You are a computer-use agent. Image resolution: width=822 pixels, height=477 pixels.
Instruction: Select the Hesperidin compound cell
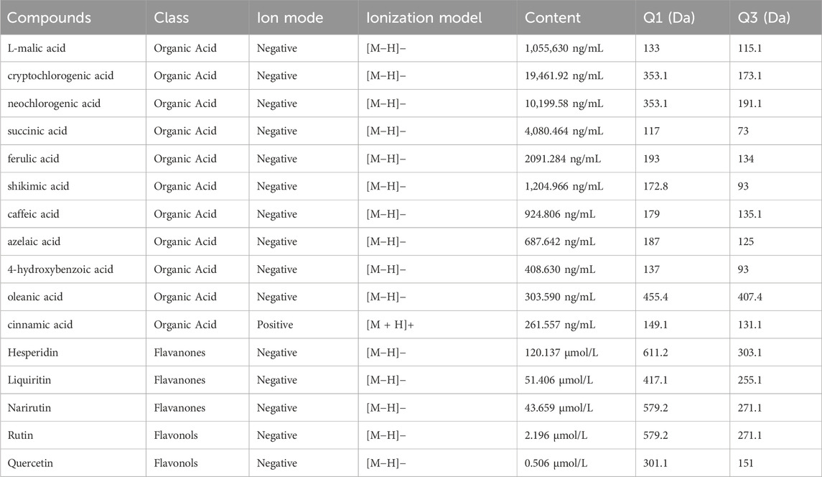pos(34,353)
